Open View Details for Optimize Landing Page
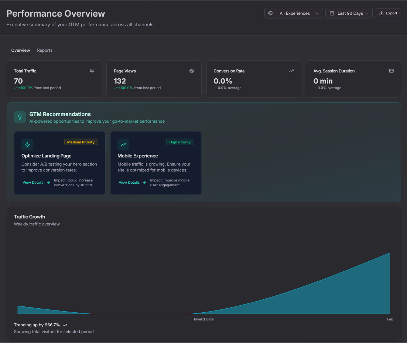This screenshot has width=407, height=343. pos(33,182)
